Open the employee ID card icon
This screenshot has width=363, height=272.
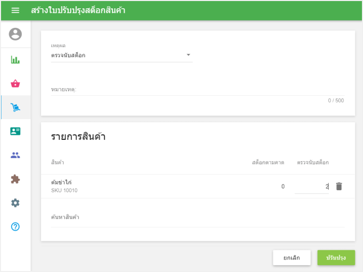pos(15,131)
